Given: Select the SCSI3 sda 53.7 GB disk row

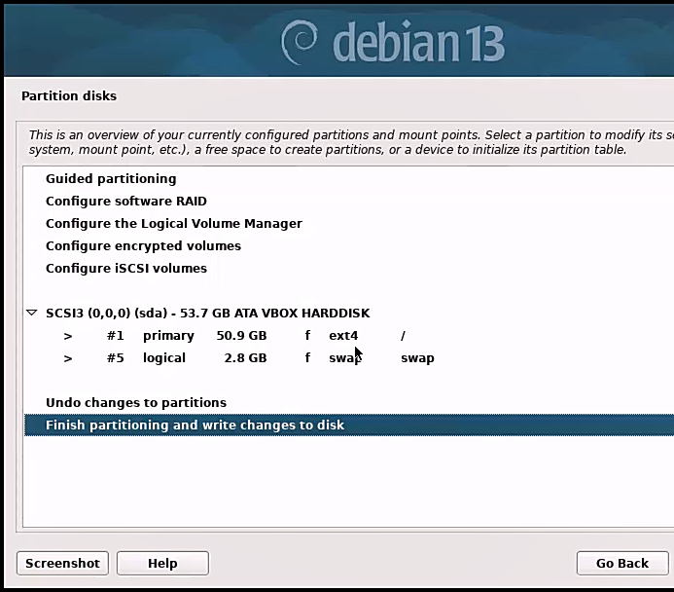Looking at the screenshot, I should point(207,314).
